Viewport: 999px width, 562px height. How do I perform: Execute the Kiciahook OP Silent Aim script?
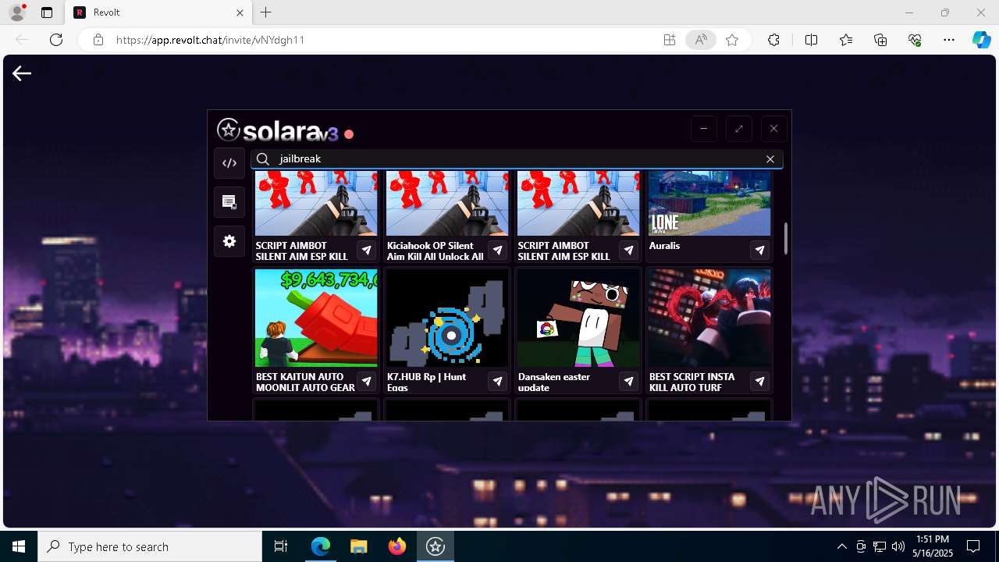coord(497,251)
